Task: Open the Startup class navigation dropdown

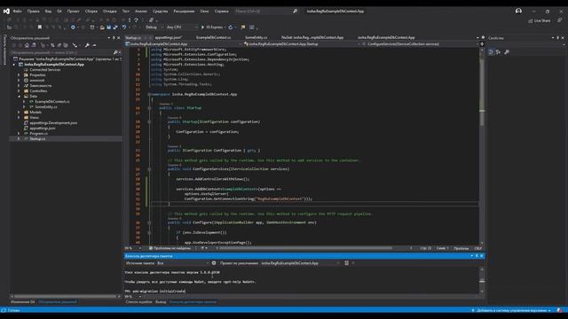Action: [x=302, y=43]
